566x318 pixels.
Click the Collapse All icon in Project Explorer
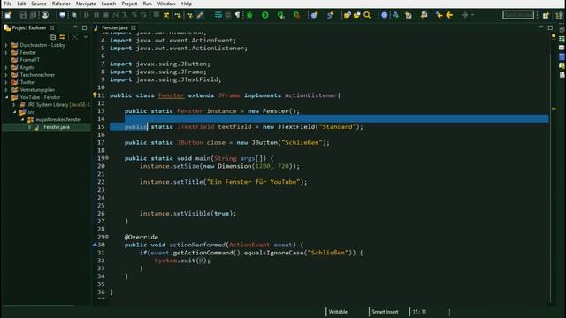pos(53,37)
